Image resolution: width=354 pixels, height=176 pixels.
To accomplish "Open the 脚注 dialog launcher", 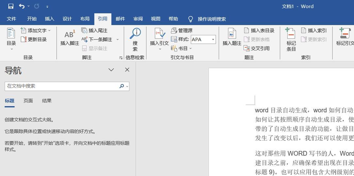I will (x=121, y=58).
